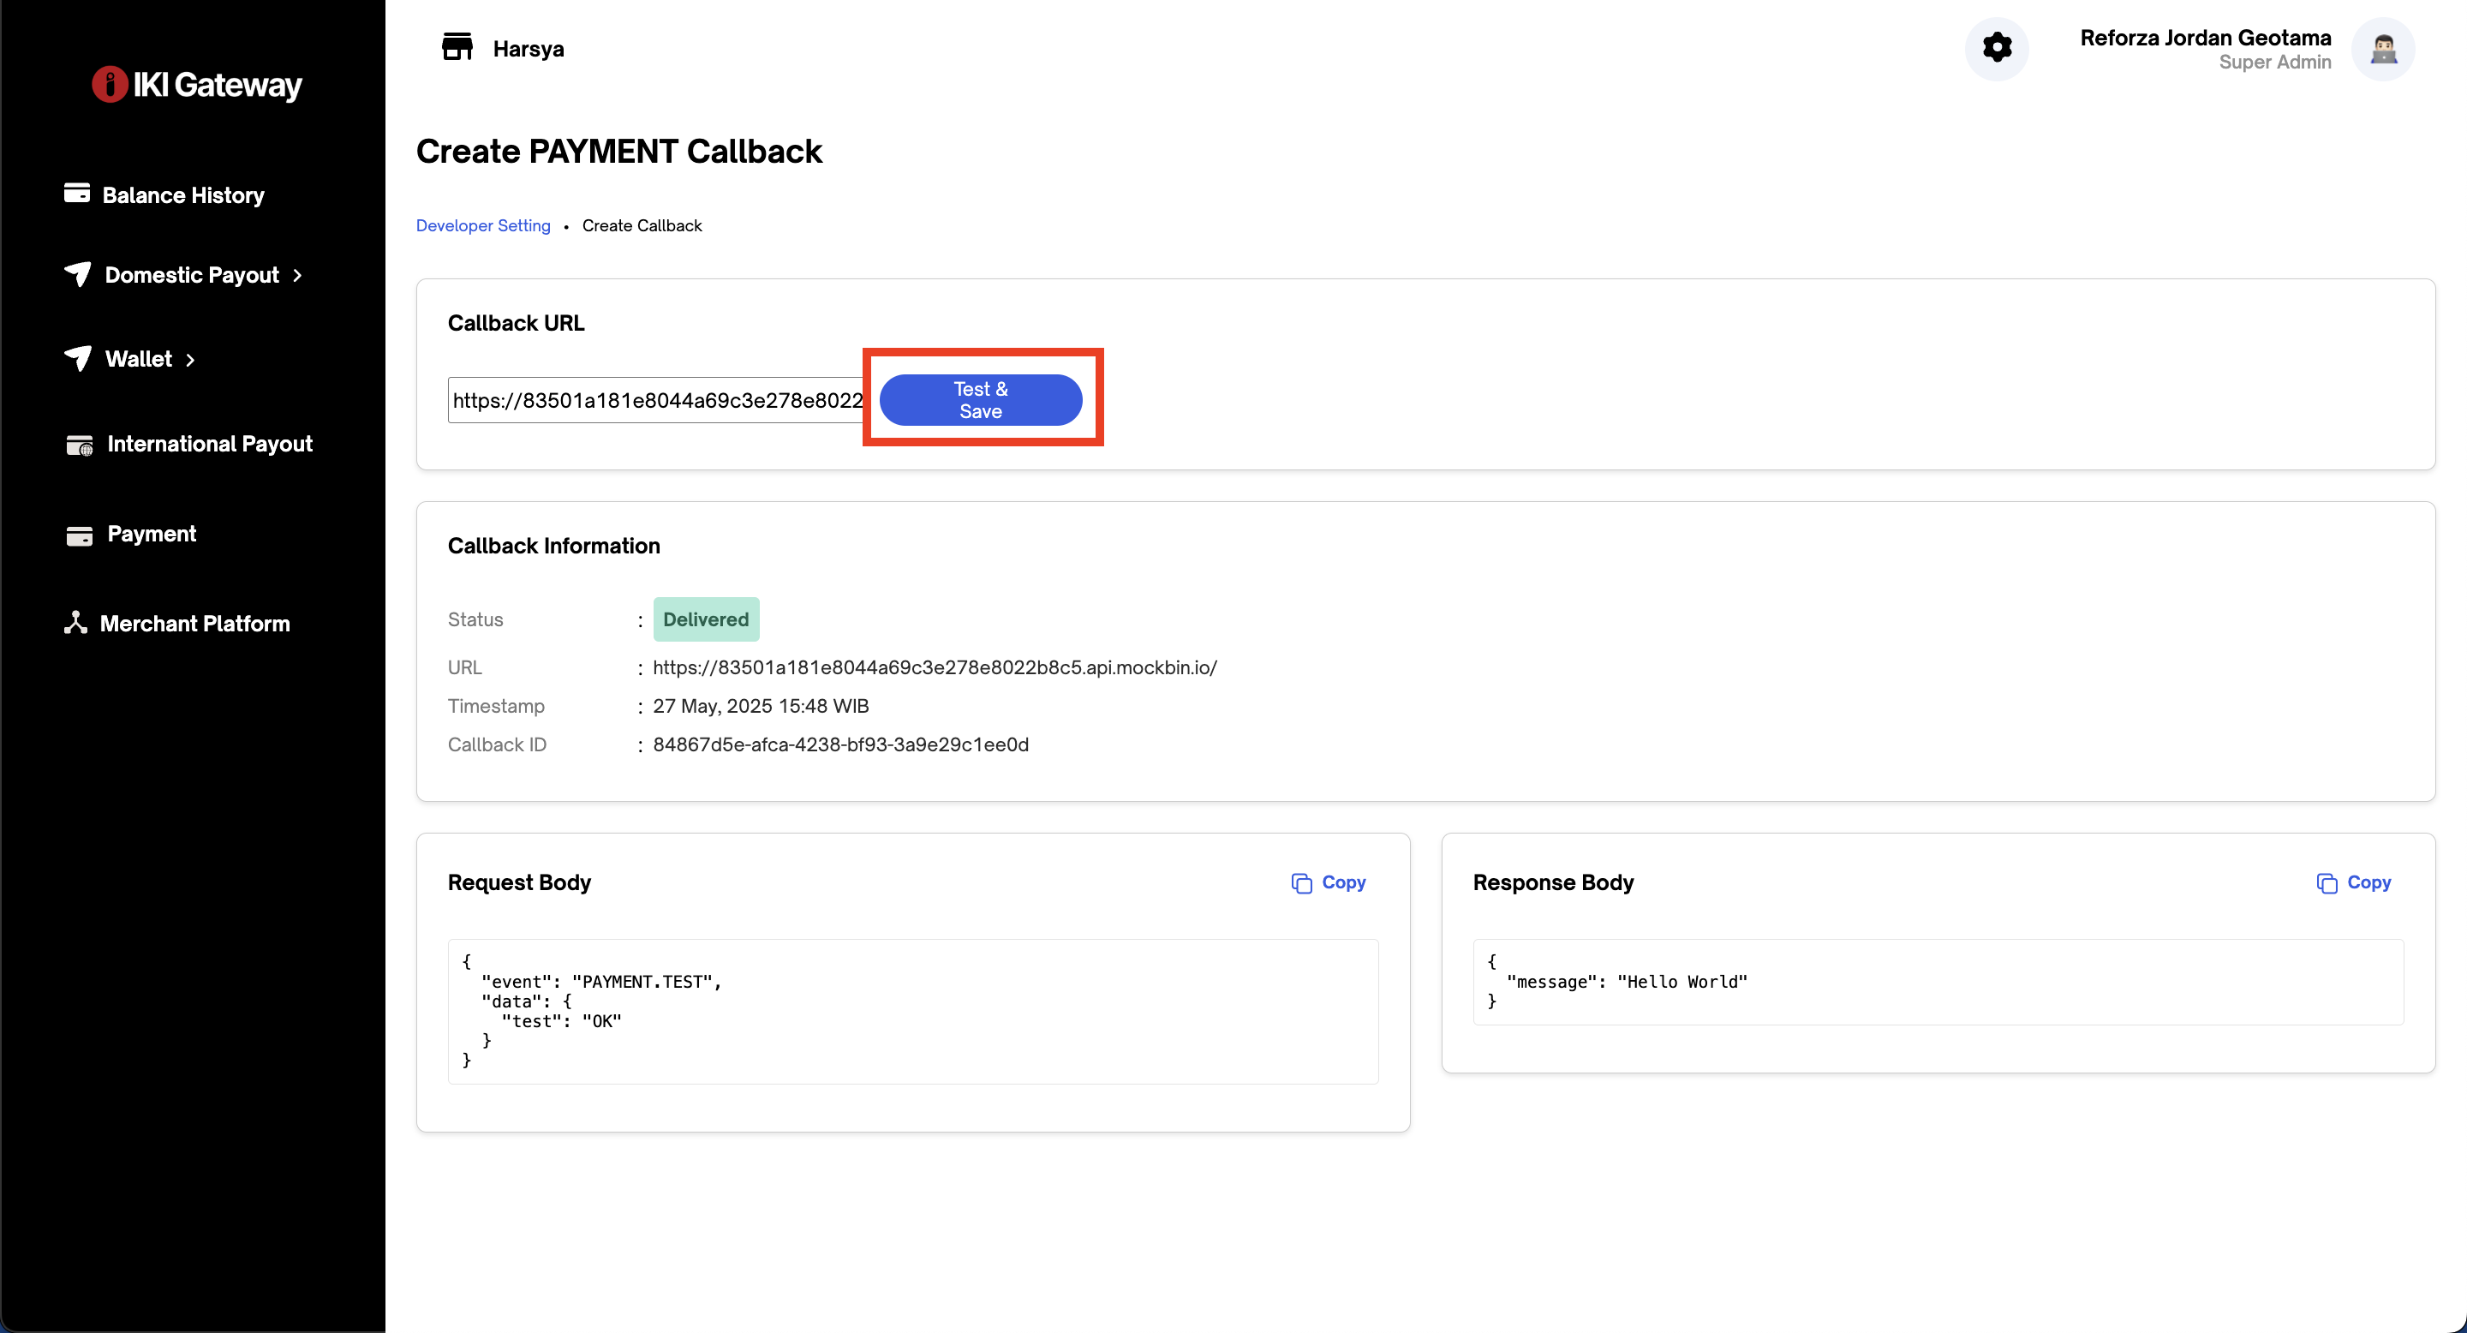Screen dimensions: 2467x1333
Task: Click the Request Body copy icon
Action: pyautogui.click(x=1300, y=883)
